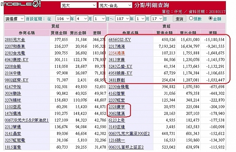This screenshot has height=152, width=236.
Task: Click the -675,698 difference value
Action: click(217, 87)
